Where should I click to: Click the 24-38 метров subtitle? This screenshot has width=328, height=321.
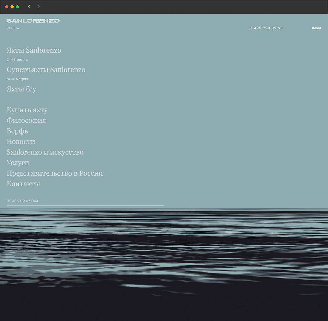click(17, 60)
